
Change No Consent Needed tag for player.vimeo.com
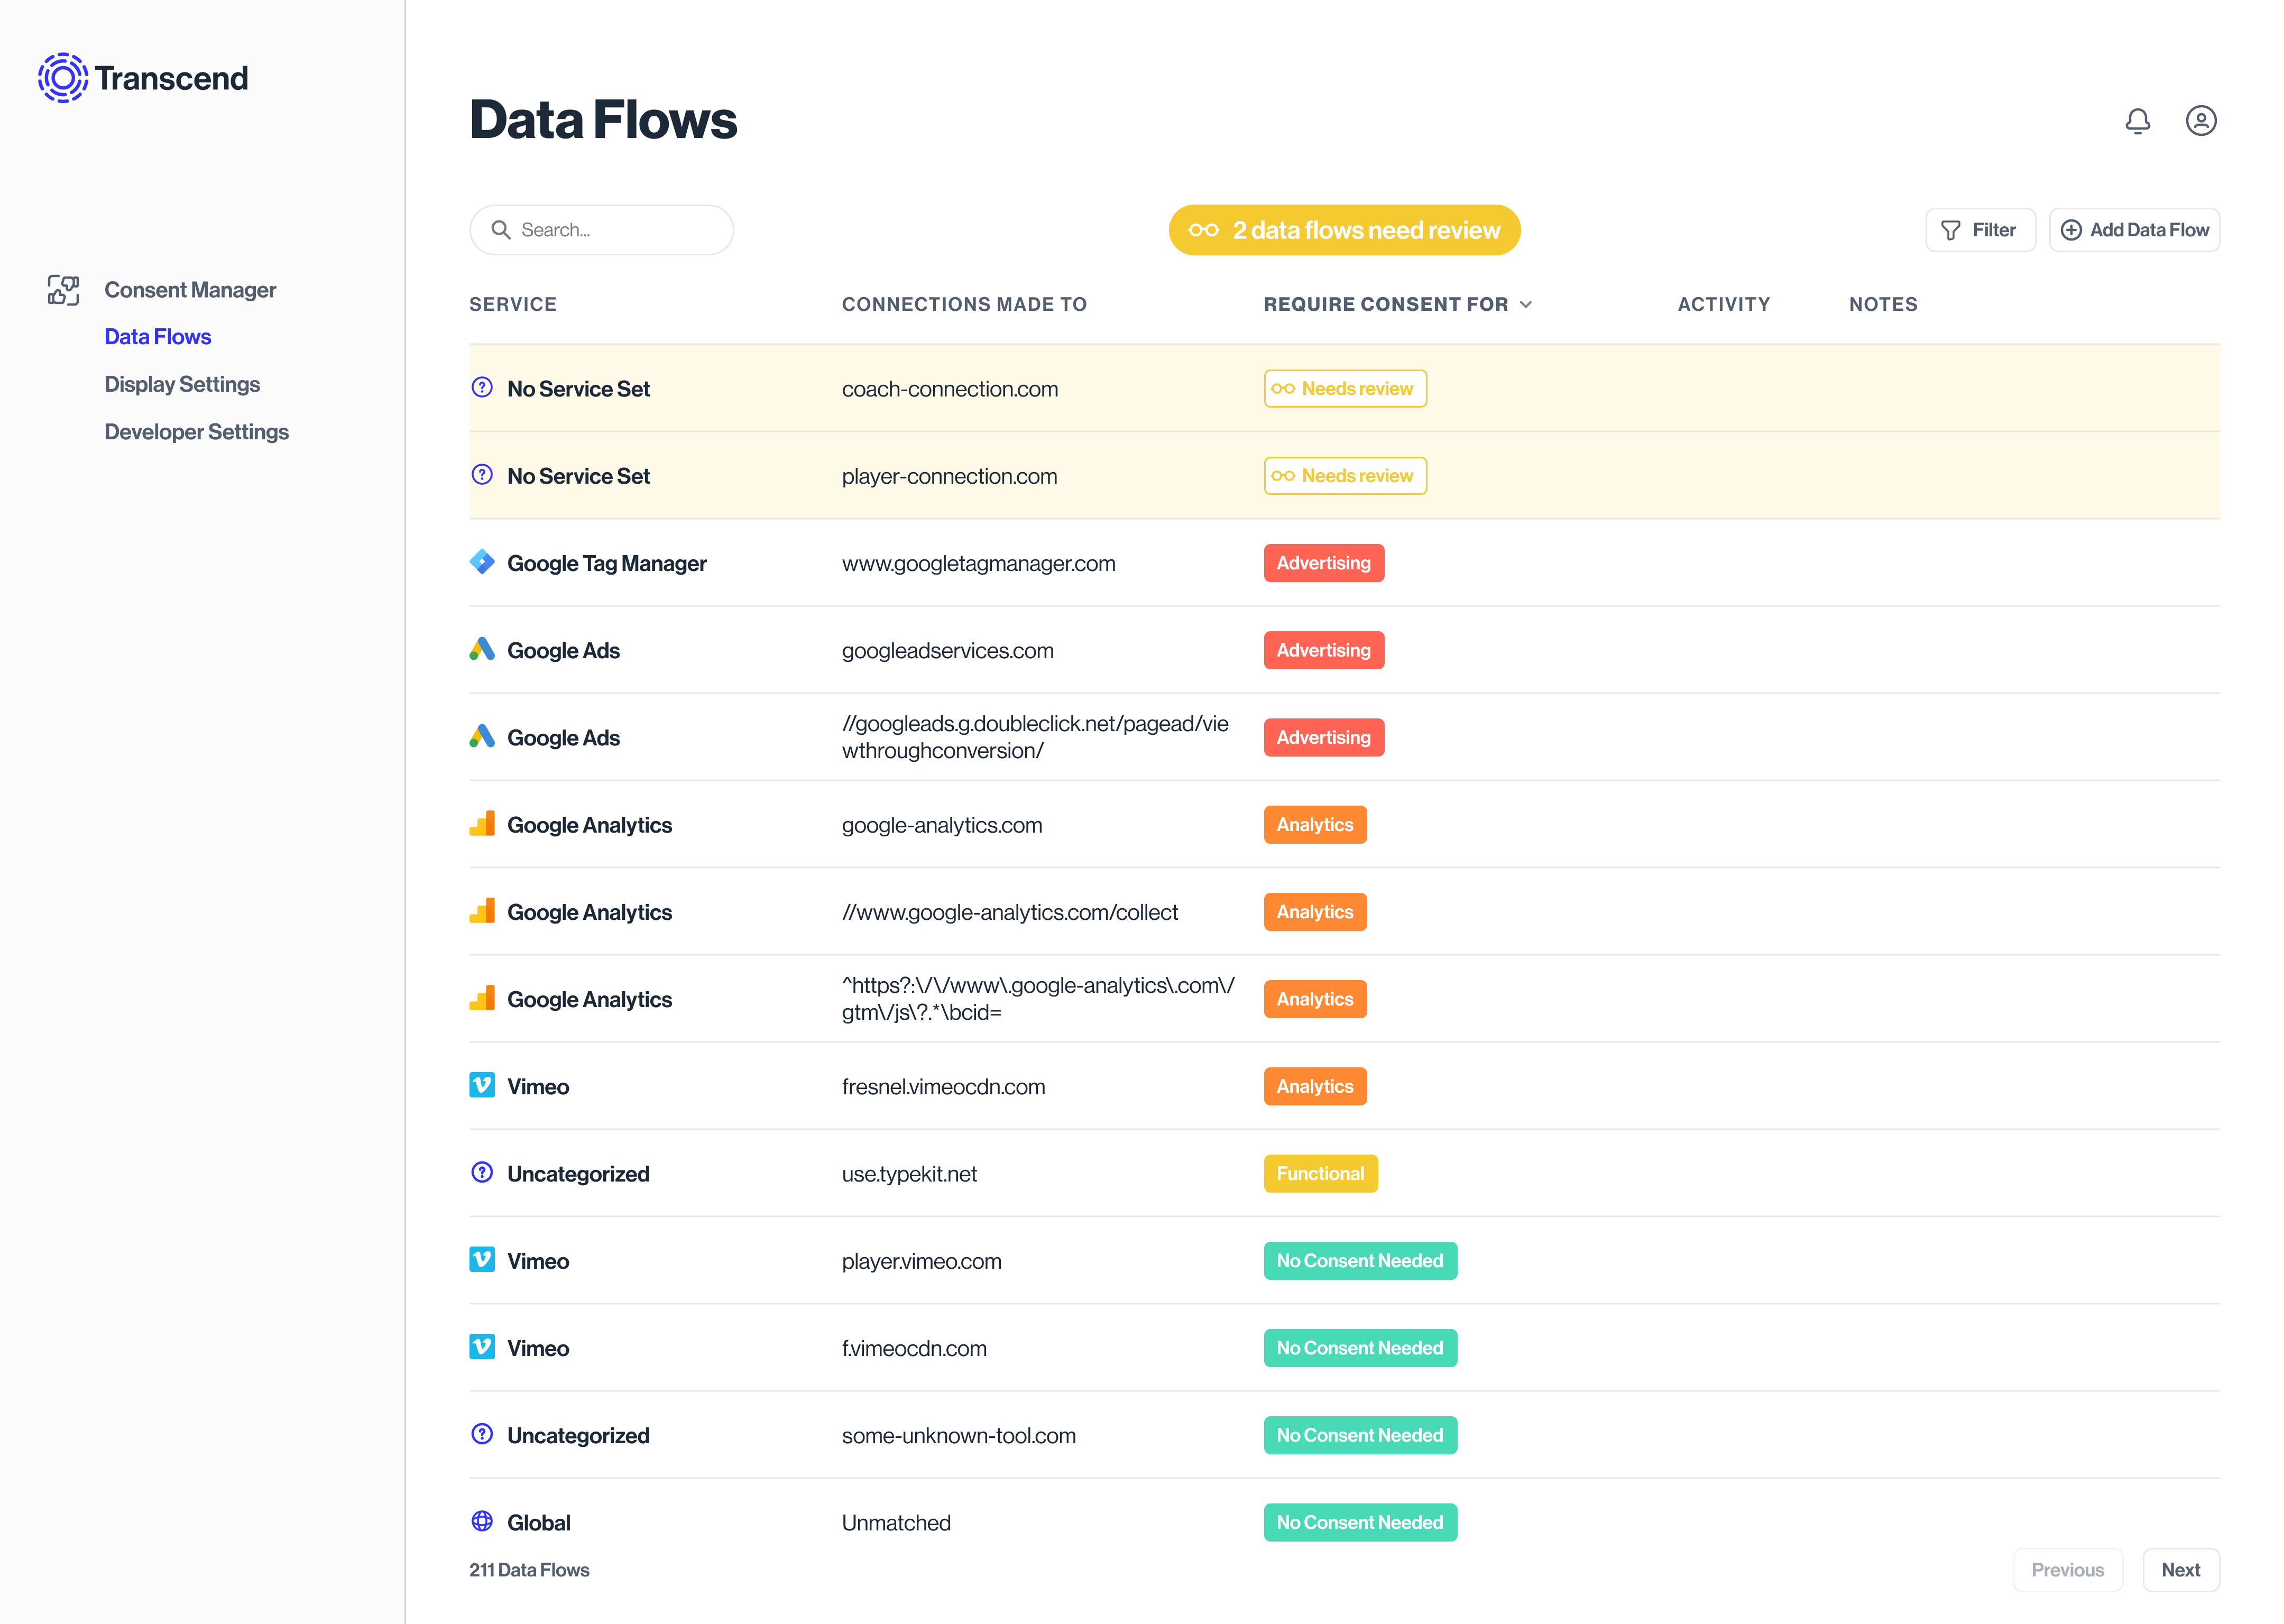(1360, 1261)
